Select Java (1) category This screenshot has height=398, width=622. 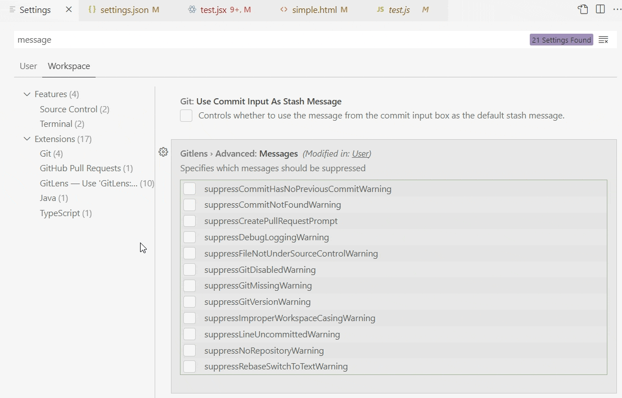pos(53,198)
